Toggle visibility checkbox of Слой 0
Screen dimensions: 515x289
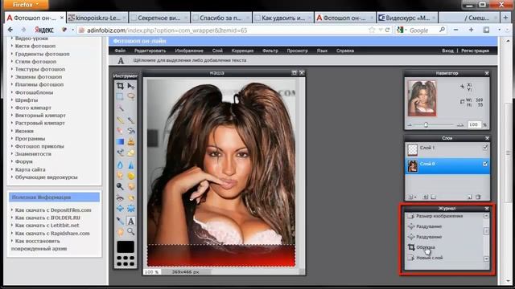tap(485, 164)
